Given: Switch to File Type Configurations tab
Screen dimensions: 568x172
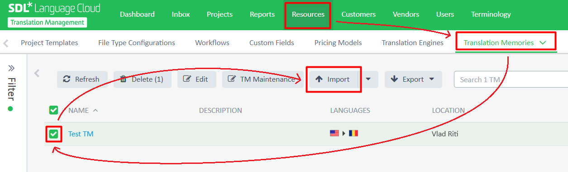Looking at the screenshot, I should [137, 43].
